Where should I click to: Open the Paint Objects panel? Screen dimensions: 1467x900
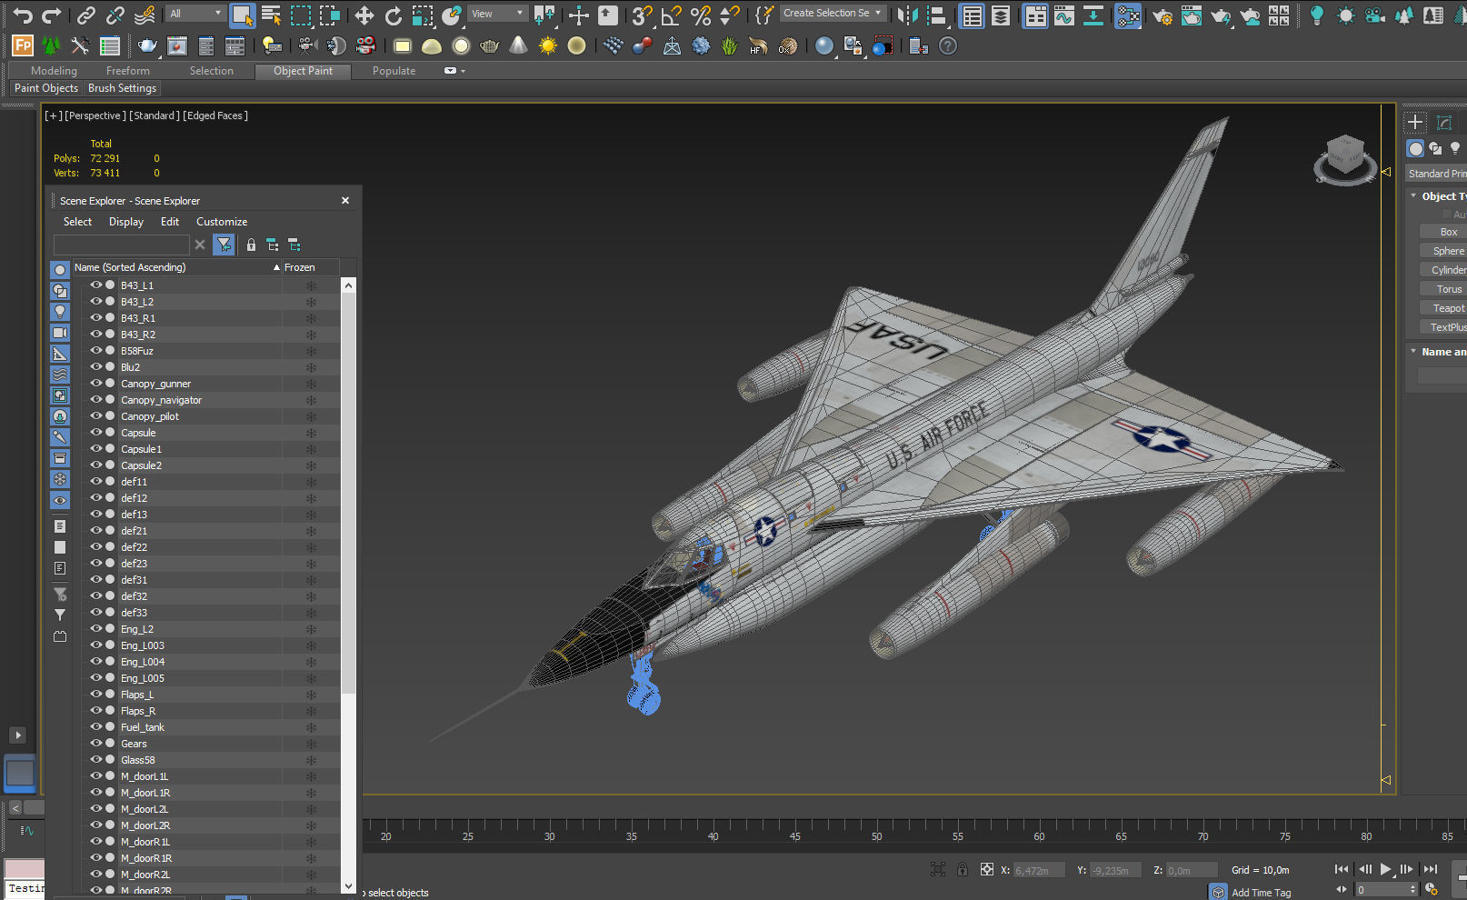pos(46,88)
